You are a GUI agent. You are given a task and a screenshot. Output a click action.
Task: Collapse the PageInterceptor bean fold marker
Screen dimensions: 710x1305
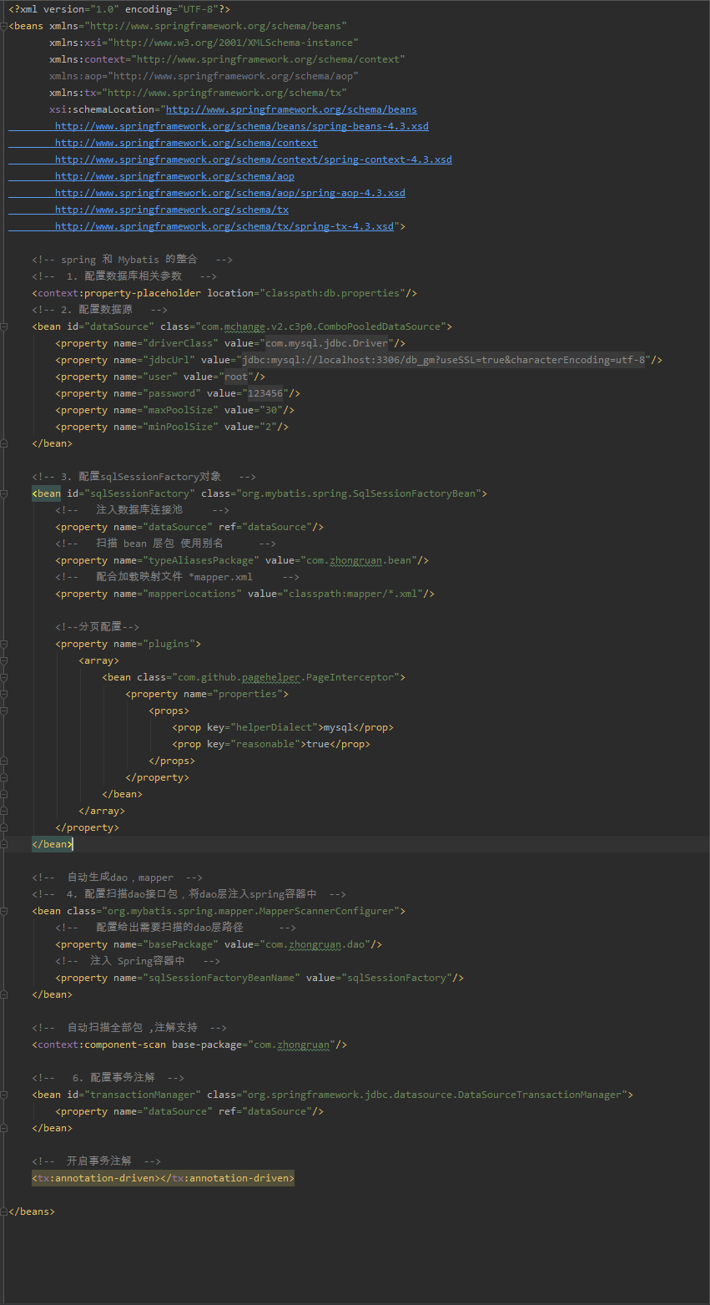[x=3, y=677]
